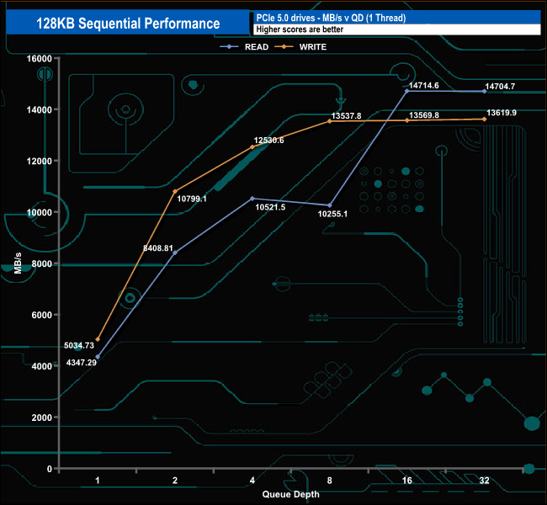Click the read data point at queue depth 32
The width and height of the screenshot is (547, 505).
(x=484, y=91)
